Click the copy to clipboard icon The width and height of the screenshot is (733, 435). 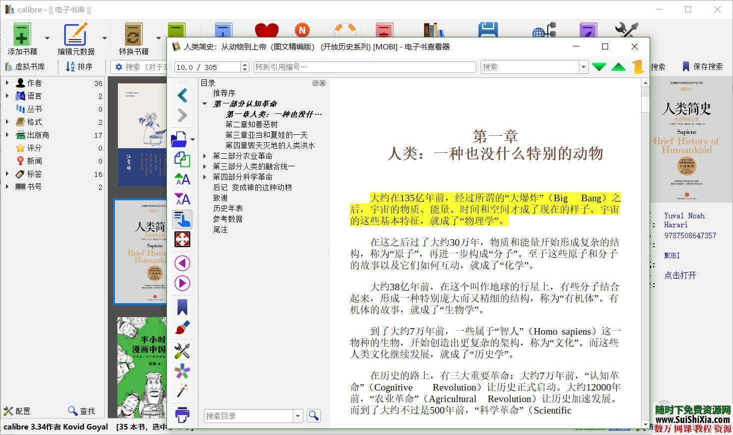tap(182, 159)
